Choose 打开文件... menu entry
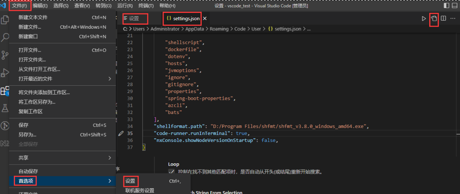 (62, 50)
